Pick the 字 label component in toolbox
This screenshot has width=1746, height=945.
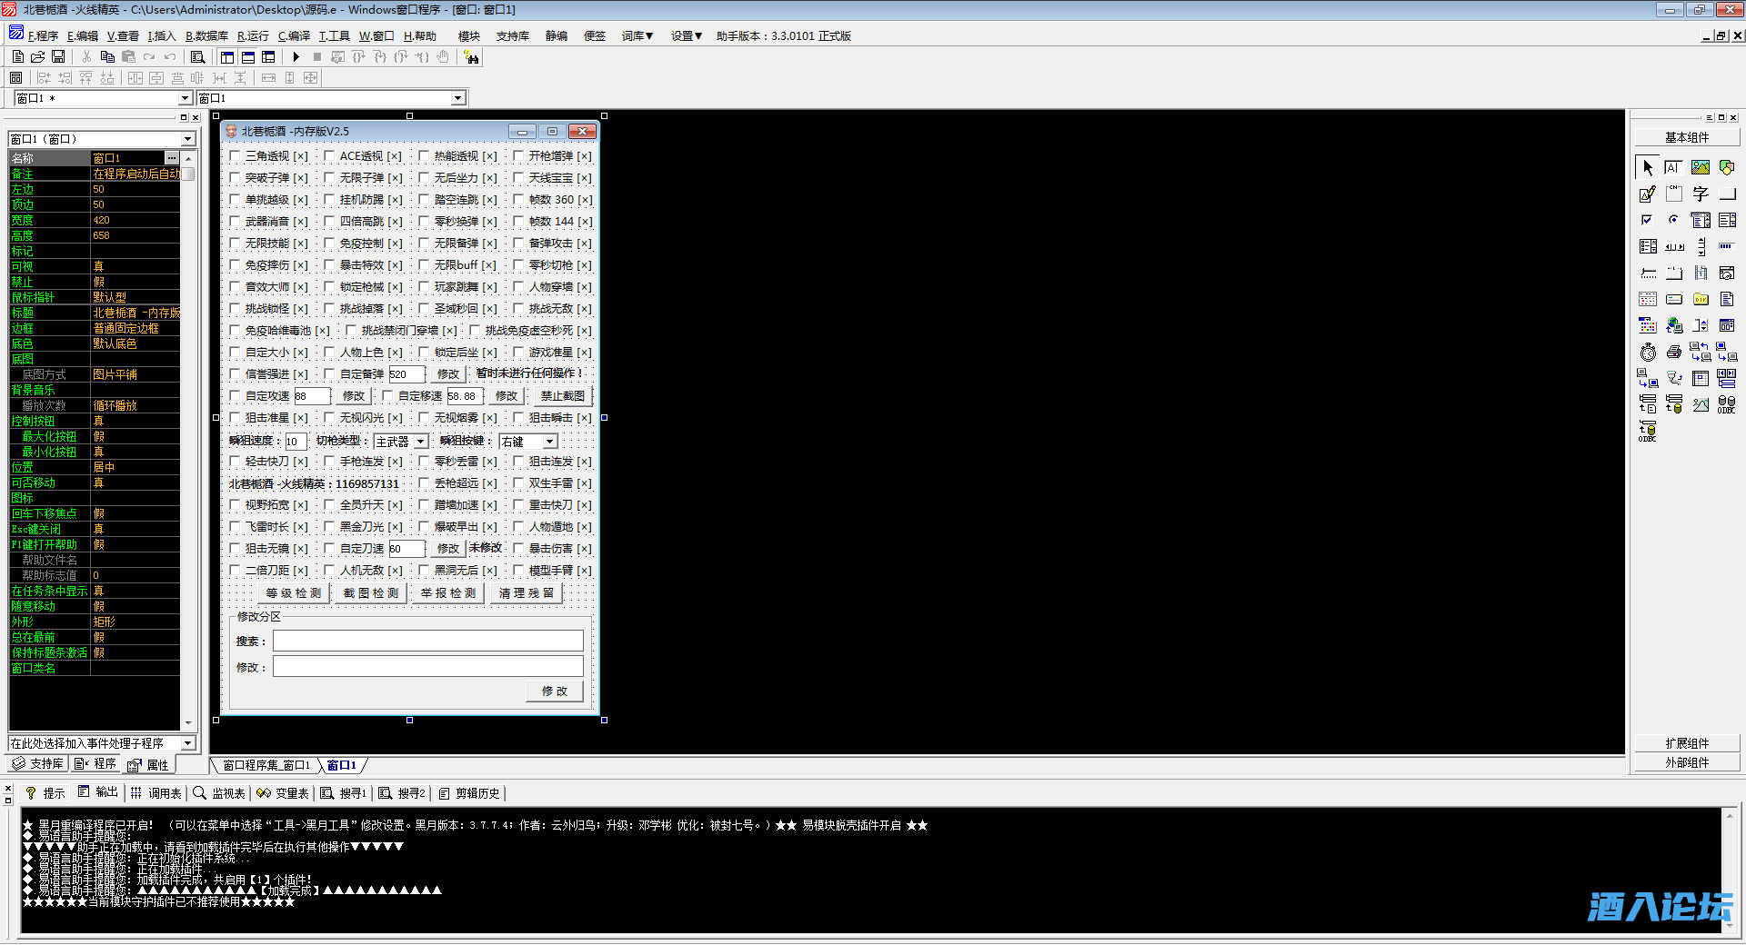coord(1700,194)
